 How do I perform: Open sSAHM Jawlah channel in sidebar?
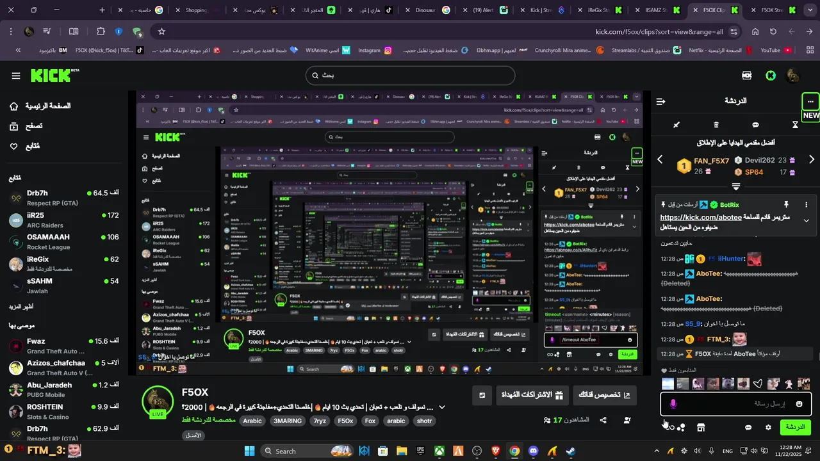pyautogui.click(x=64, y=286)
